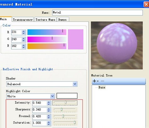Click the Name field containing Metal

(98, 13)
